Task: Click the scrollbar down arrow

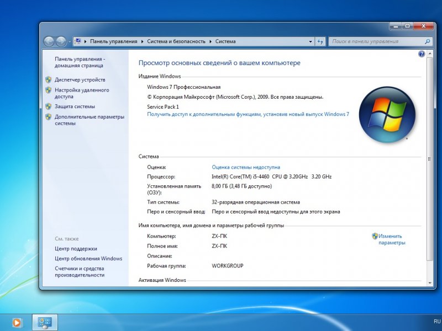Action: (x=430, y=283)
